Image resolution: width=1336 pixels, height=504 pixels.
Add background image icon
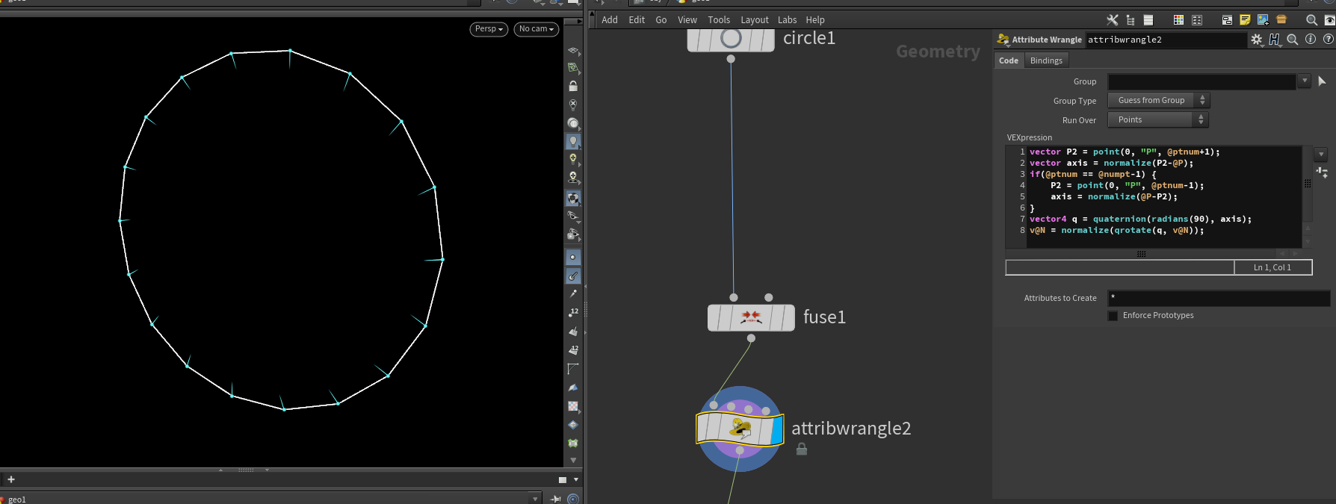click(x=1263, y=20)
